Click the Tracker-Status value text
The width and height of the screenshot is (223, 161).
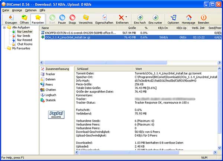click(162, 102)
